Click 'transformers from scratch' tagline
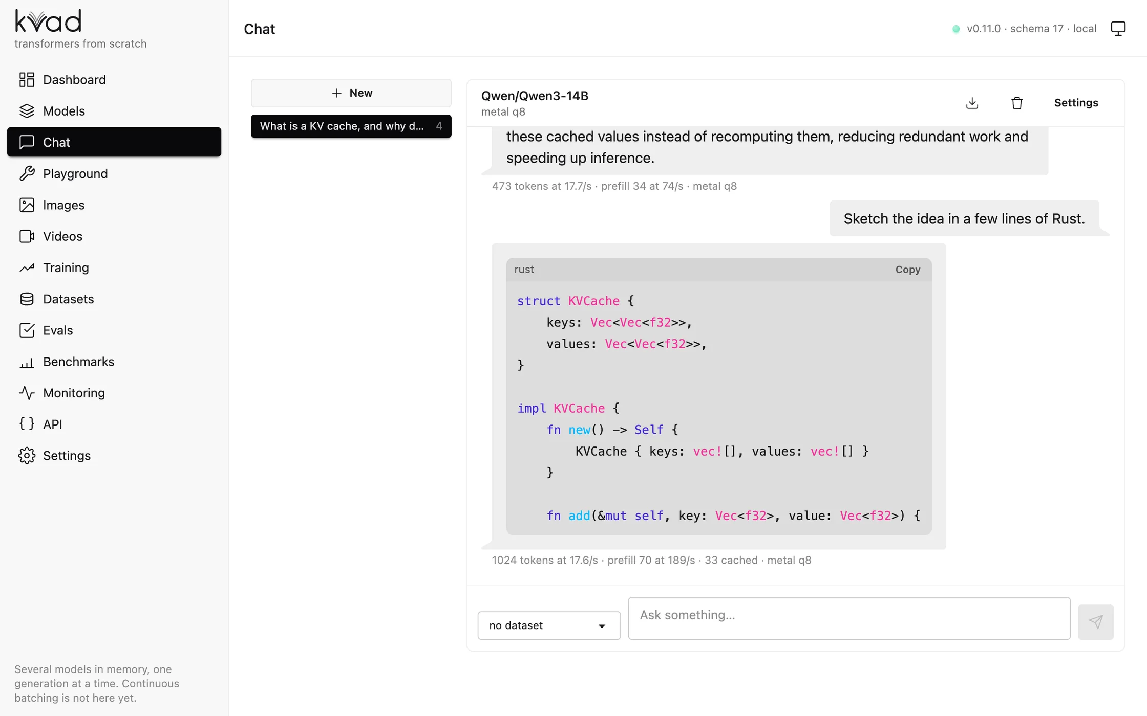The width and height of the screenshot is (1147, 716). 80,44
